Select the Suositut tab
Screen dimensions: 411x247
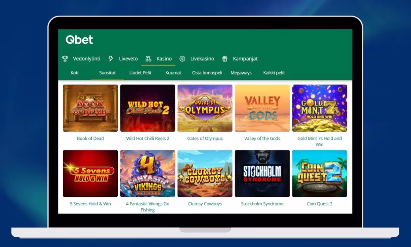[x=107, y=73]
